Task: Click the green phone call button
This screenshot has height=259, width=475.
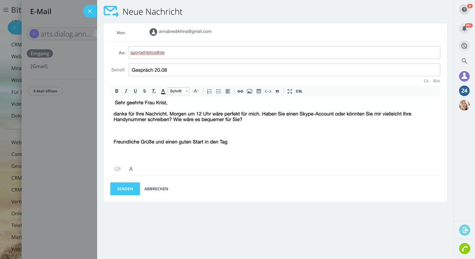Action: (x=464, y=249)
